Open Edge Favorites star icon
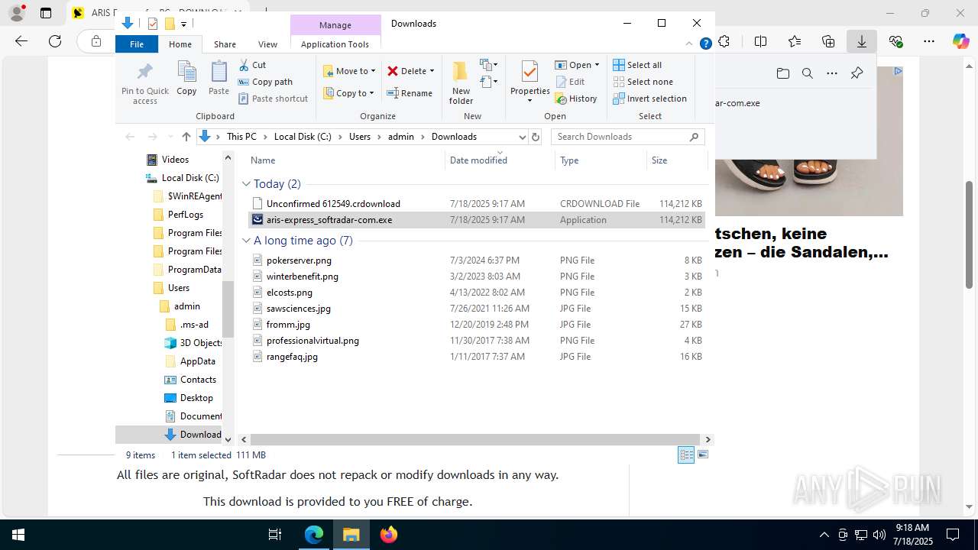The image size is (978, 550). [795, 41]
